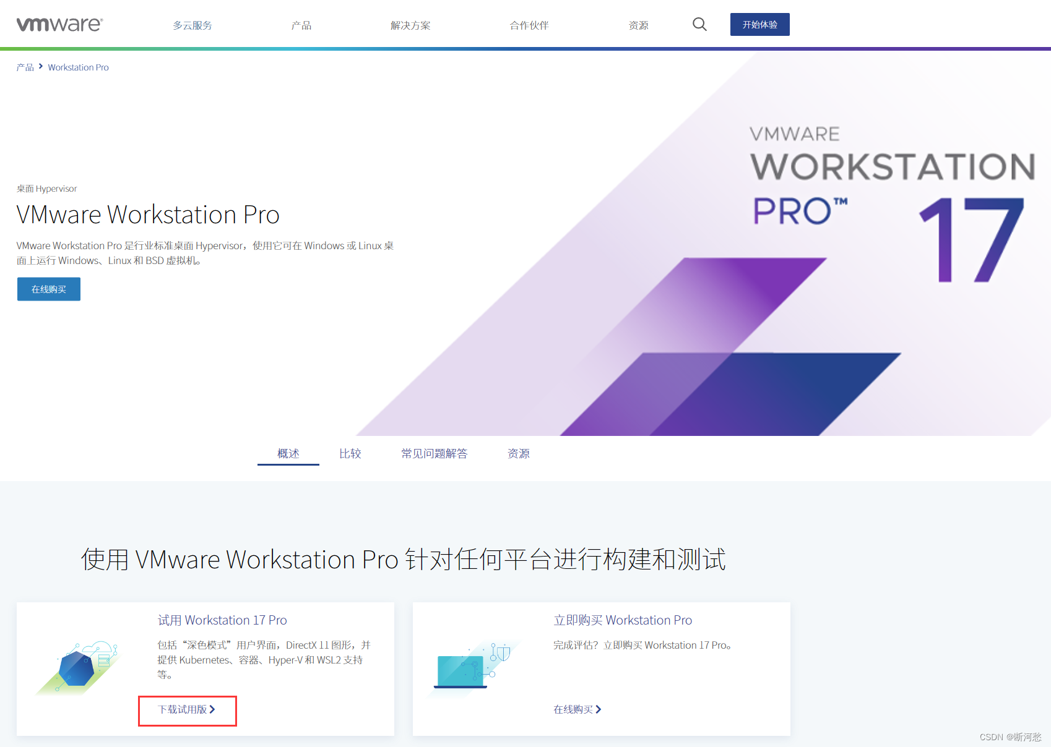Click the chevron beside 在线购买 purchase link
Viewport: 1051px width, 747px height.
pyautogui.click(x=599, y=709)
